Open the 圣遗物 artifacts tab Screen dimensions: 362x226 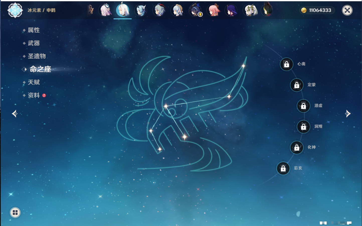click(37, 56)
